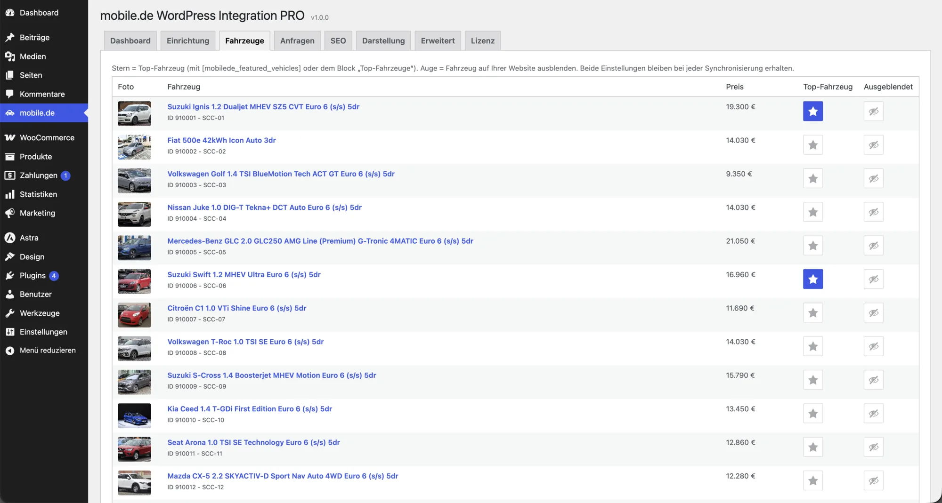Open Marketing megaphone icon
Image resolution: width=942 pixels, height=503 pixels.
click(10, 213)
